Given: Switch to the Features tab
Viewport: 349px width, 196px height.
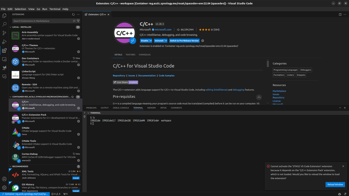Looking at the screenshot, I should pos(130,55).
